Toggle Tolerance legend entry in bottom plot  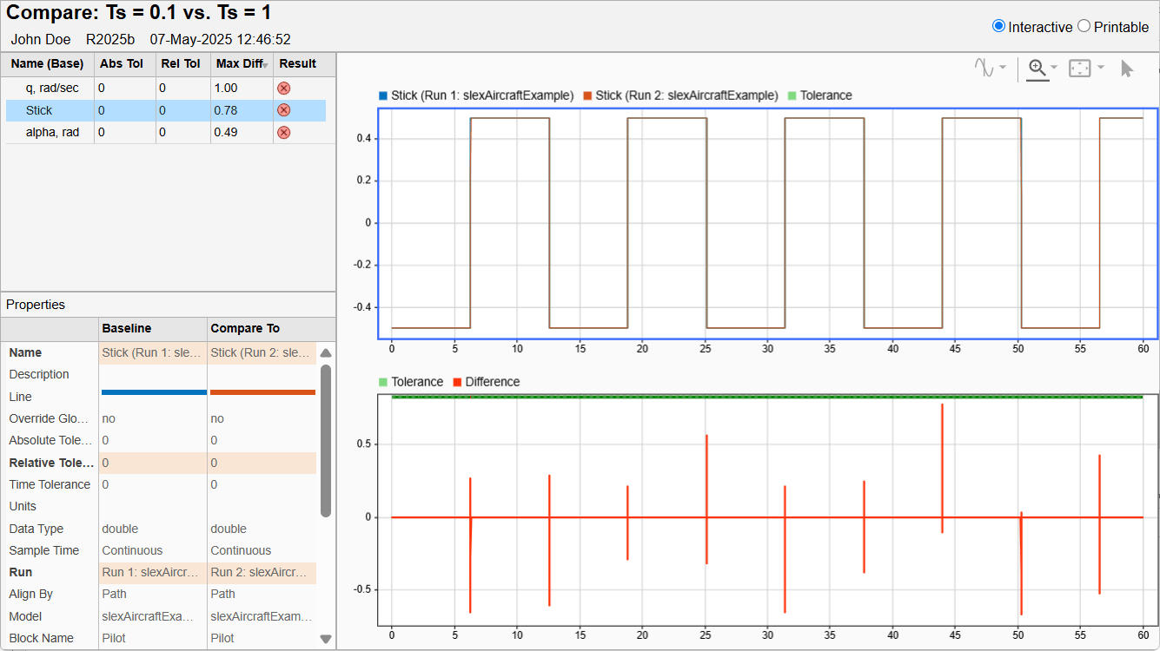click(410, 382)
